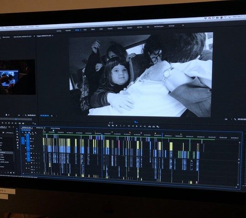Open Dropbox icon in macOS menu bar
The height and width of the screenshot is (218, 246).
click(x=205, y=18)
